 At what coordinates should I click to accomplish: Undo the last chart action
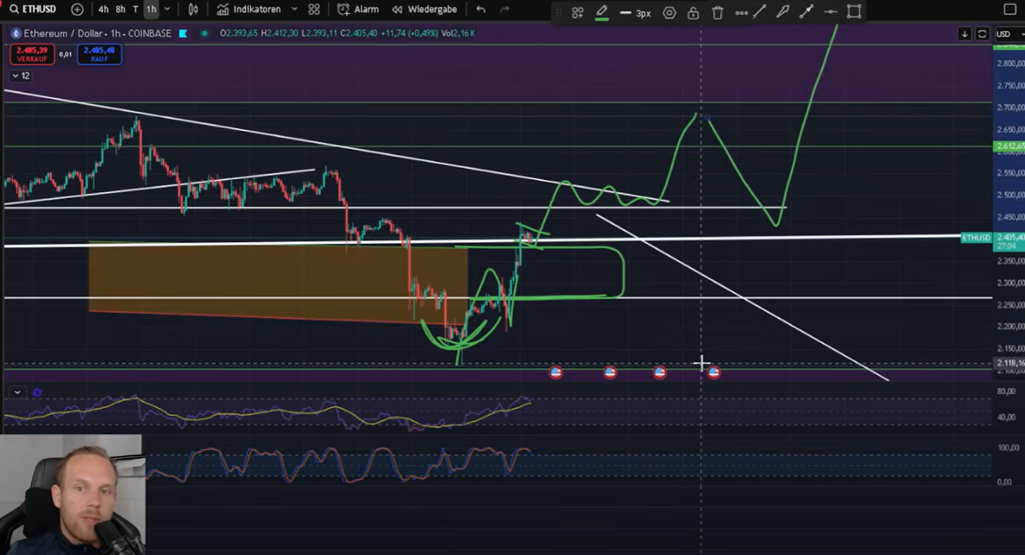click(x=481, y=10)
